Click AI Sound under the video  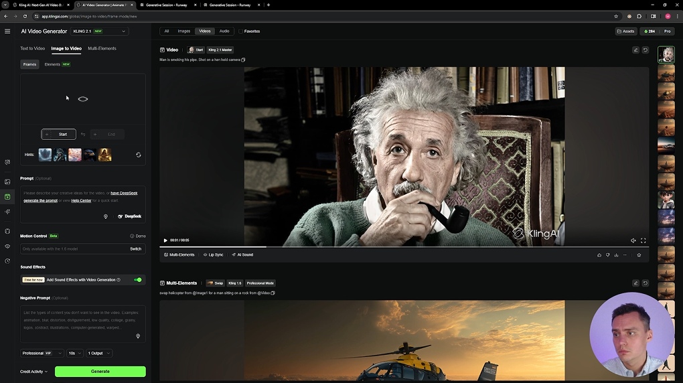242,255
